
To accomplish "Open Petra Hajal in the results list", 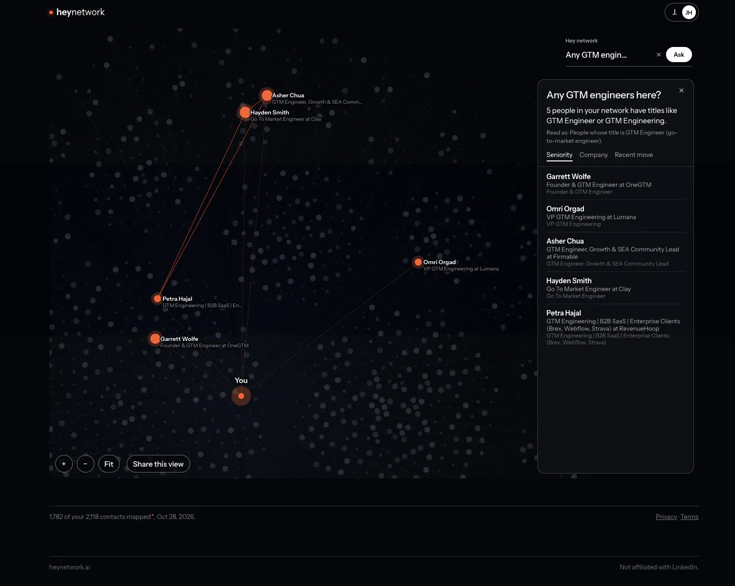I will (615, 328).
